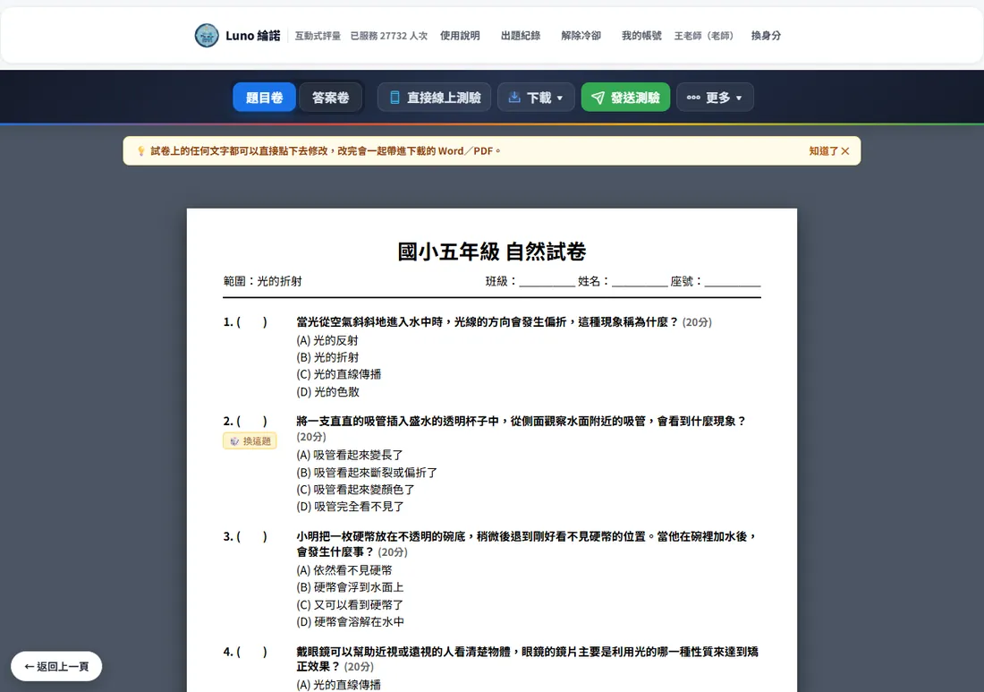Screen dimensions: 984x692
Task: Switch to the 題目卷 tab
Action: (x=264, y=98)
